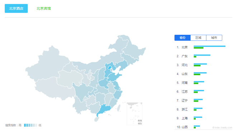Click Hainan island on the map
The image size is (233, 135).
(96, 119)
